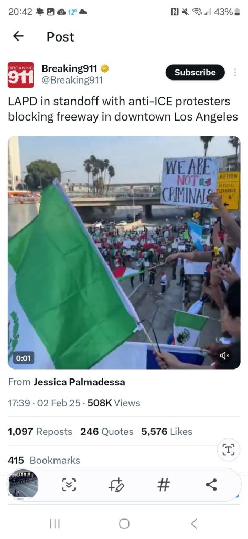Image resolution: width=248 pixels, height=539 pixels.
Task: Unmute the video with the speaker icon
Action: tap(225, 356)
